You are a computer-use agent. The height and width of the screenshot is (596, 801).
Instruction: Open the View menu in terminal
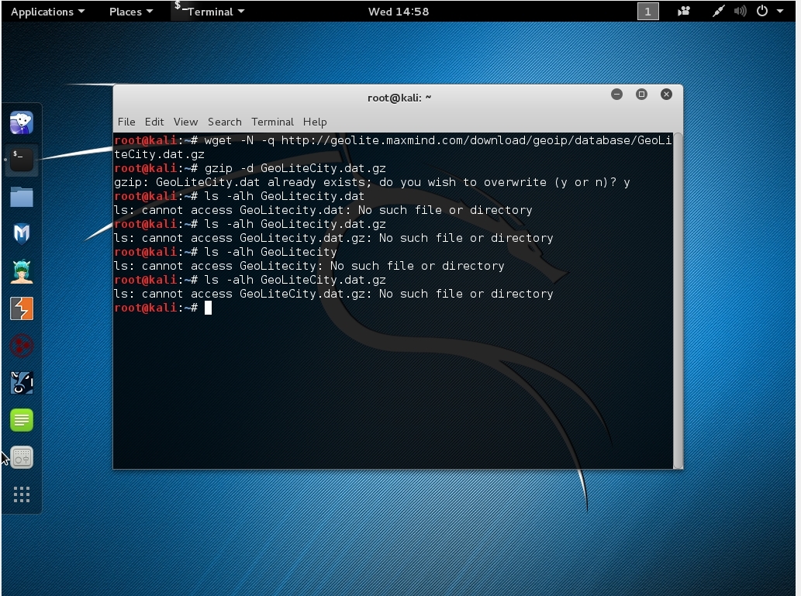[185, 122]
